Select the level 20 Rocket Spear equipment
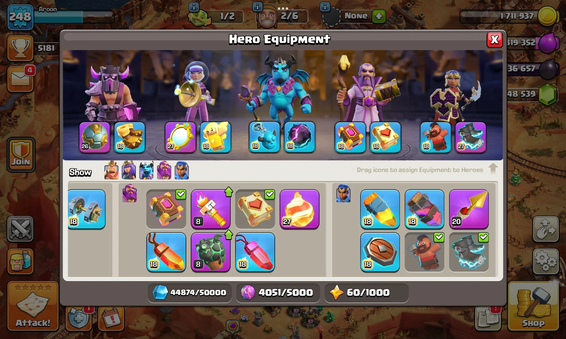The width and height of the screenshot is (566, 339). tap(469, 209)
